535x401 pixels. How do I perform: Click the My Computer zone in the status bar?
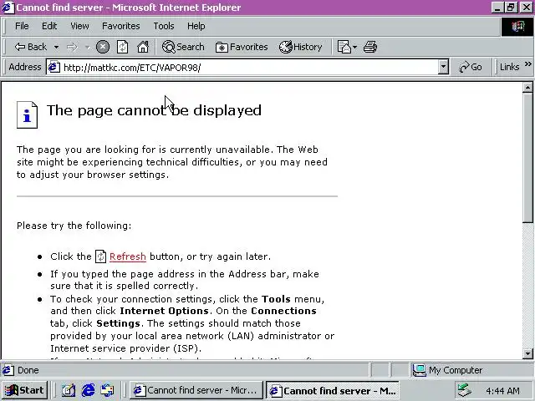coord(448,370)
